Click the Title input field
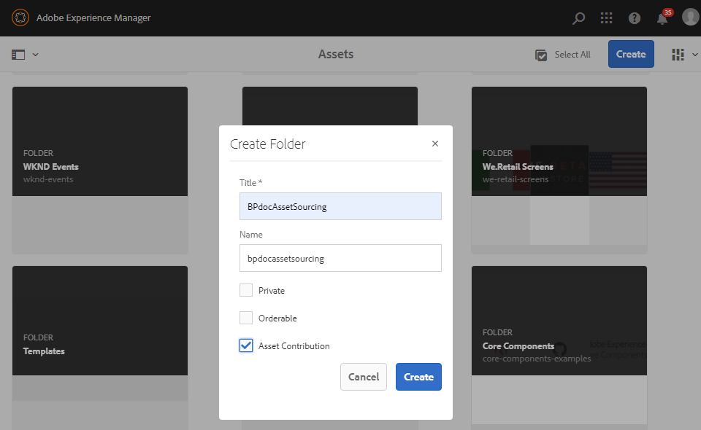The image size is (701, 430). pyautogui.click(x=340, y=206)
